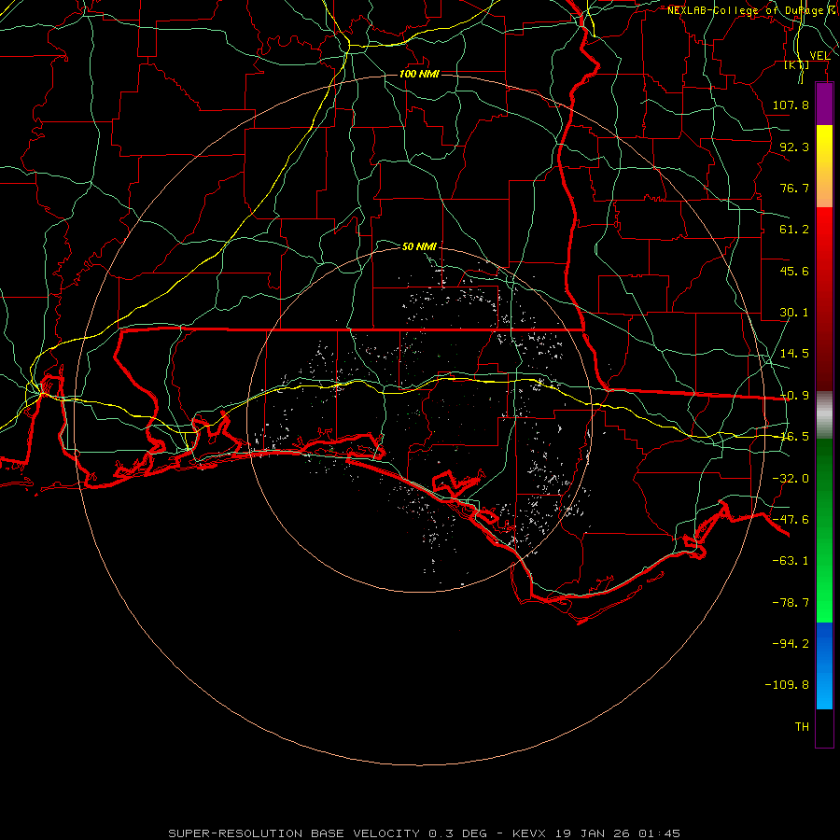Click the "TH" legend label
Screen dimensions: 840x840
(802, 727)
